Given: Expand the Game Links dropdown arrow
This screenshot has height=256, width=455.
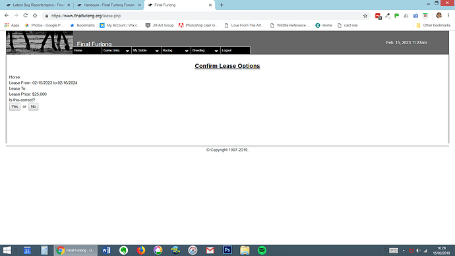Looking at the screenshot, I should (x=127, y=51).
